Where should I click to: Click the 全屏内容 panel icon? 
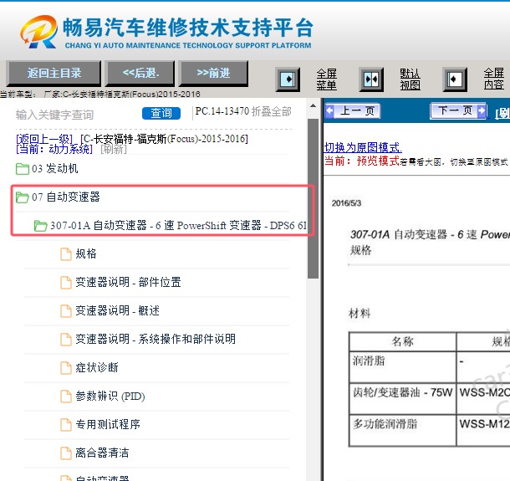455,79
